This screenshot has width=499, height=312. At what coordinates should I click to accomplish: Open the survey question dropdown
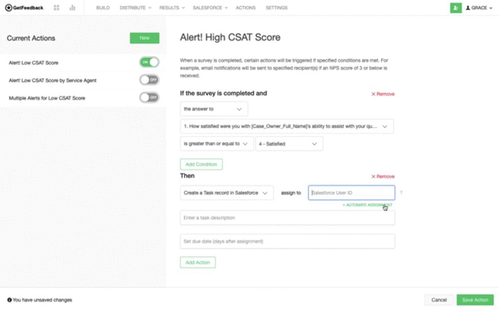pyautogui.click(x=287, y=126)
